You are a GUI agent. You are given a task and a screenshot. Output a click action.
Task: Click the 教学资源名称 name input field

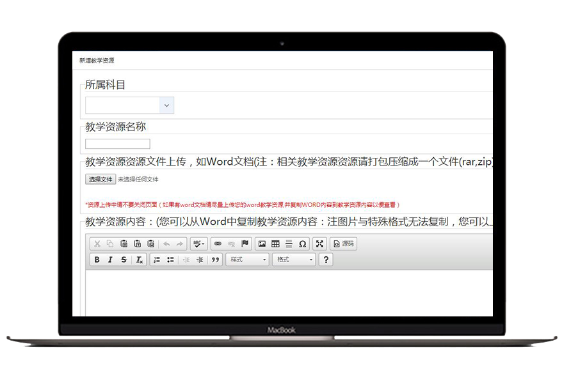coord(118,144)
